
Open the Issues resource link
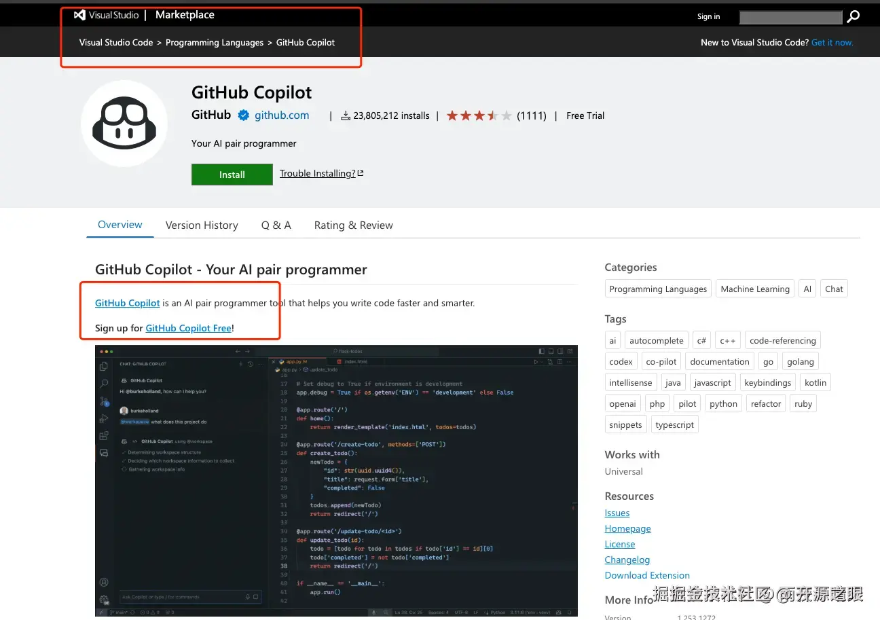(617, 513)
